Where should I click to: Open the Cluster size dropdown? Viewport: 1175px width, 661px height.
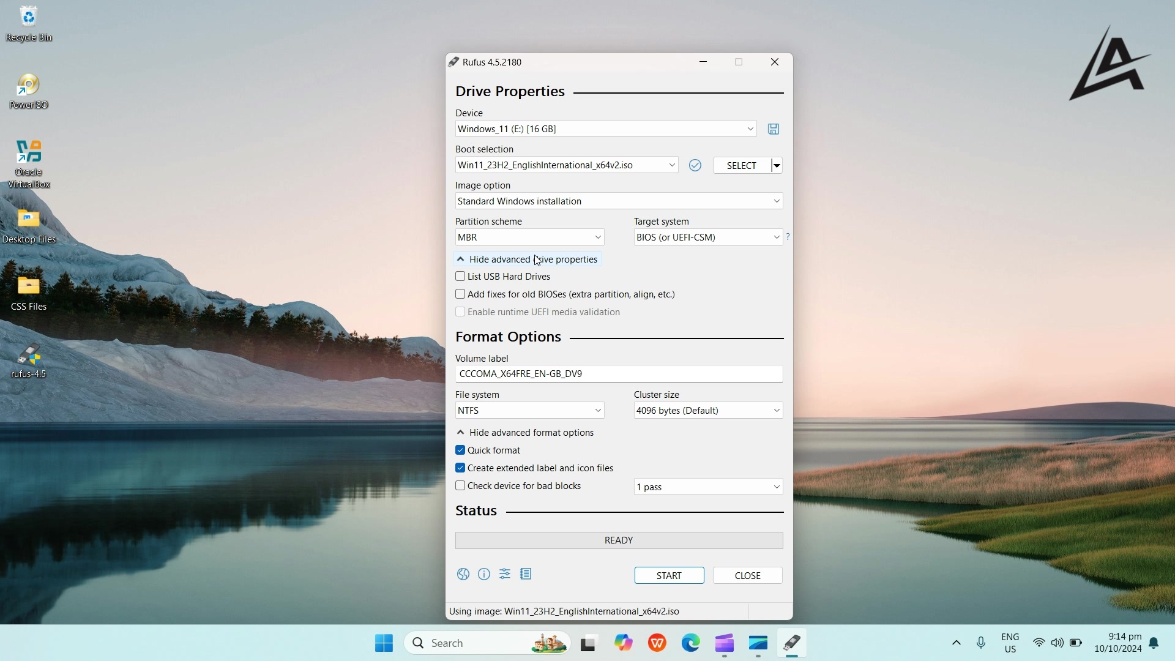click(x=708, y=411)
